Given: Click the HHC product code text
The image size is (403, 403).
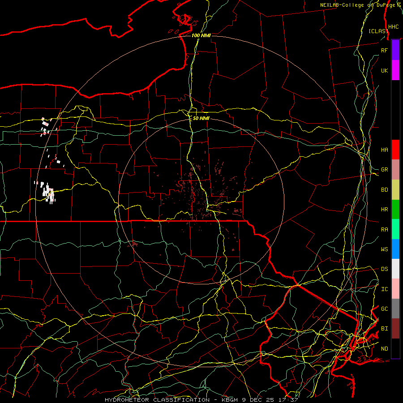Looking at the screenshot, I should [393, 27].
